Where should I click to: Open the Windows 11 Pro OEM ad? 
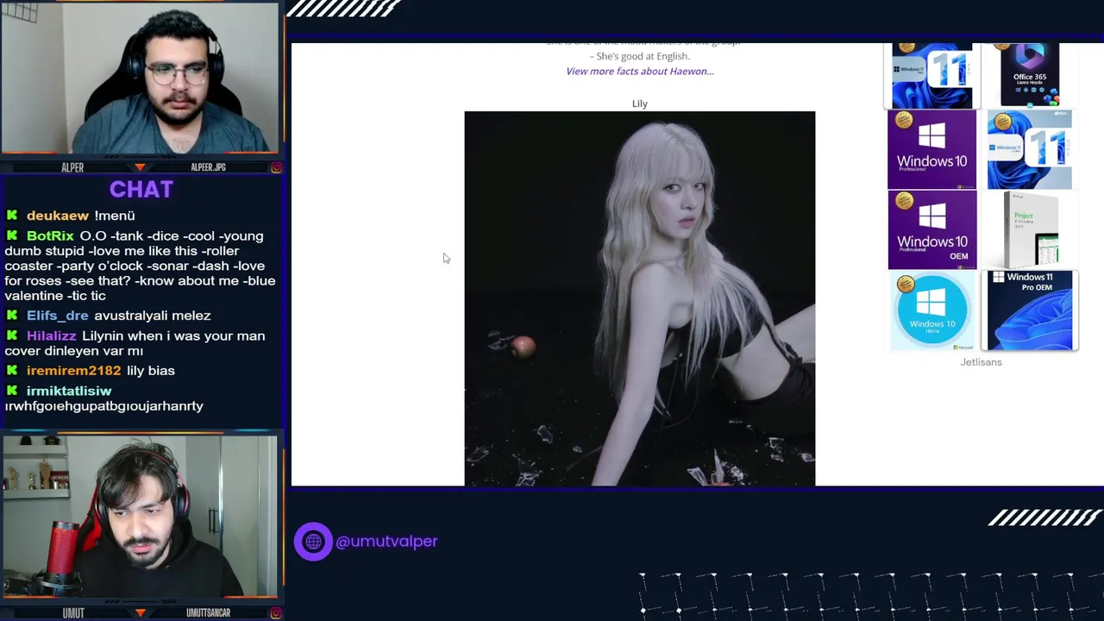[x=1030, y=310]
